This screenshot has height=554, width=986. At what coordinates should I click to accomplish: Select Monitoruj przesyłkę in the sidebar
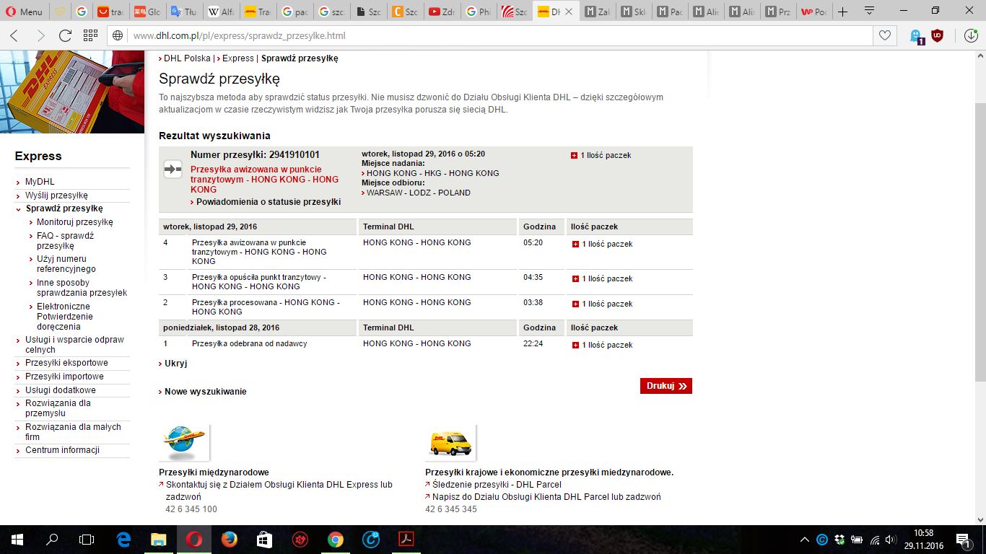pos(74,222)
